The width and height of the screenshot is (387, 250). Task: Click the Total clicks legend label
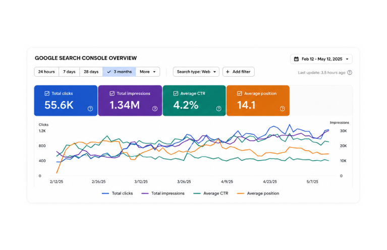122,193
